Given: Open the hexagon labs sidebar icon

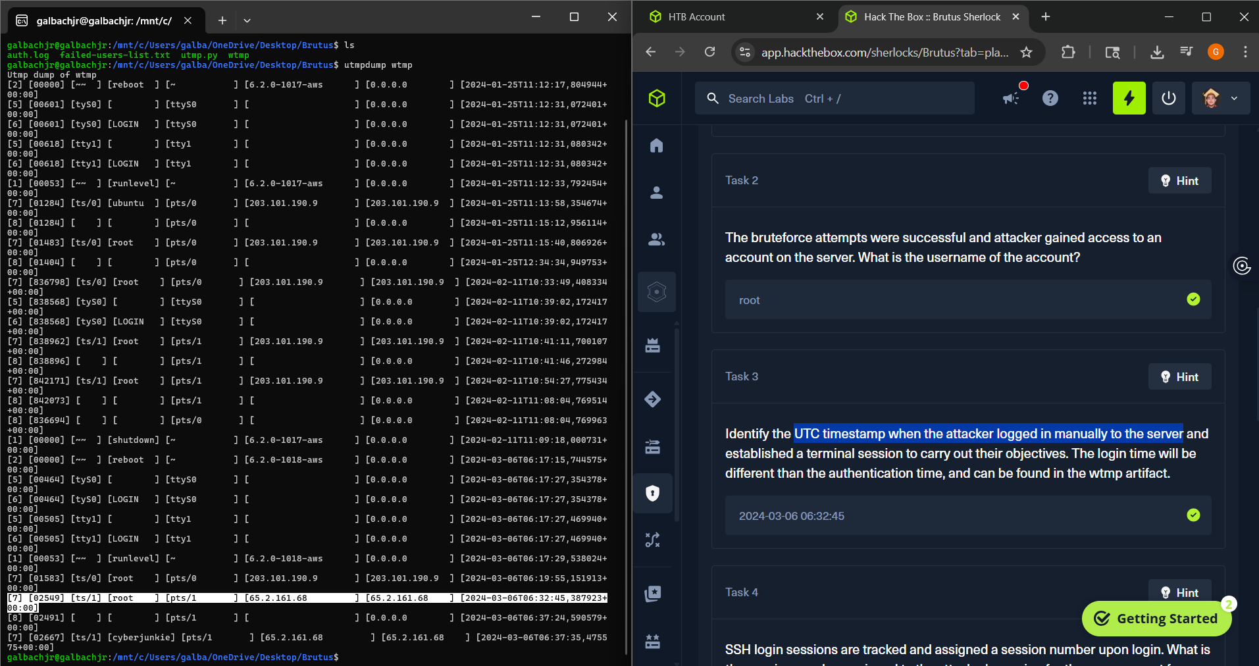Looking at the screenshot, I should pyautogui.click(x=657, y=292).
